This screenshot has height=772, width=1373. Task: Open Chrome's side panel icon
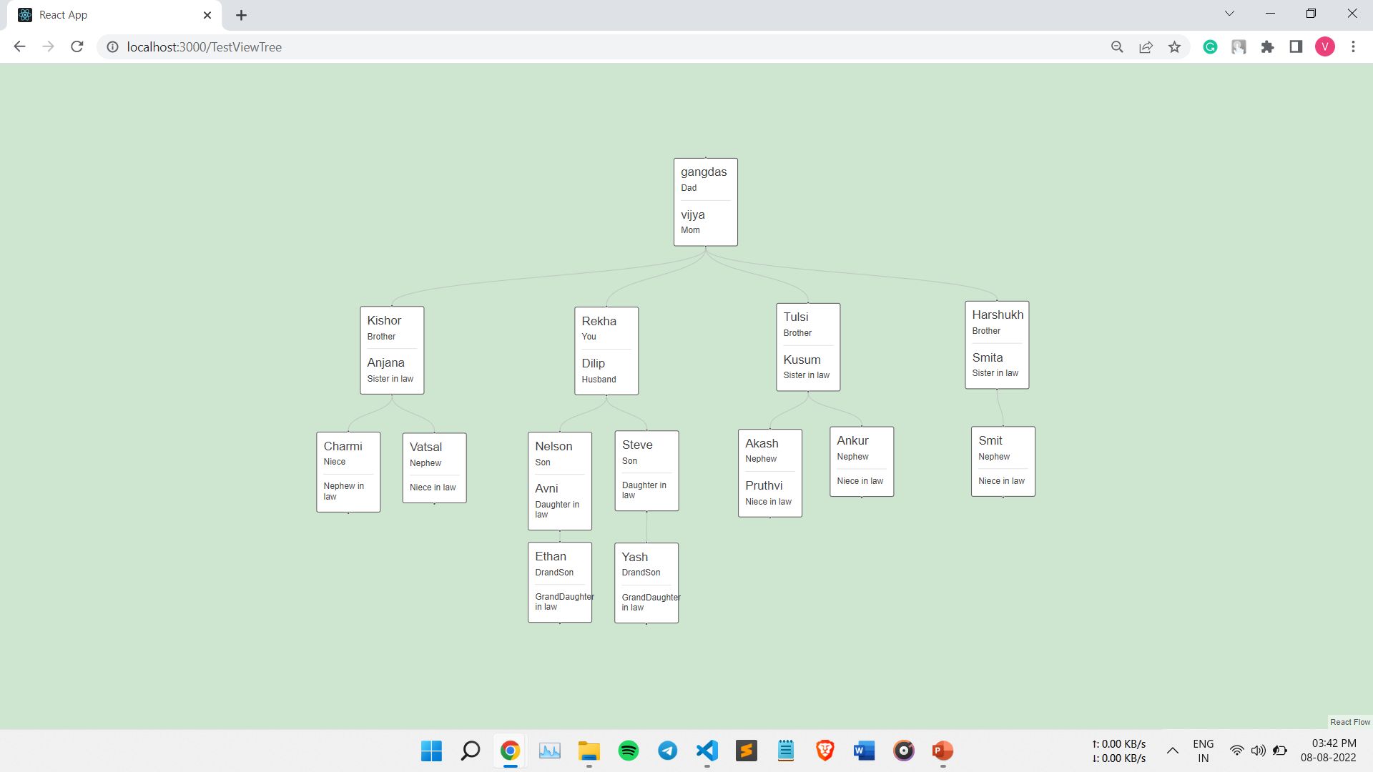click(1296, 46)
